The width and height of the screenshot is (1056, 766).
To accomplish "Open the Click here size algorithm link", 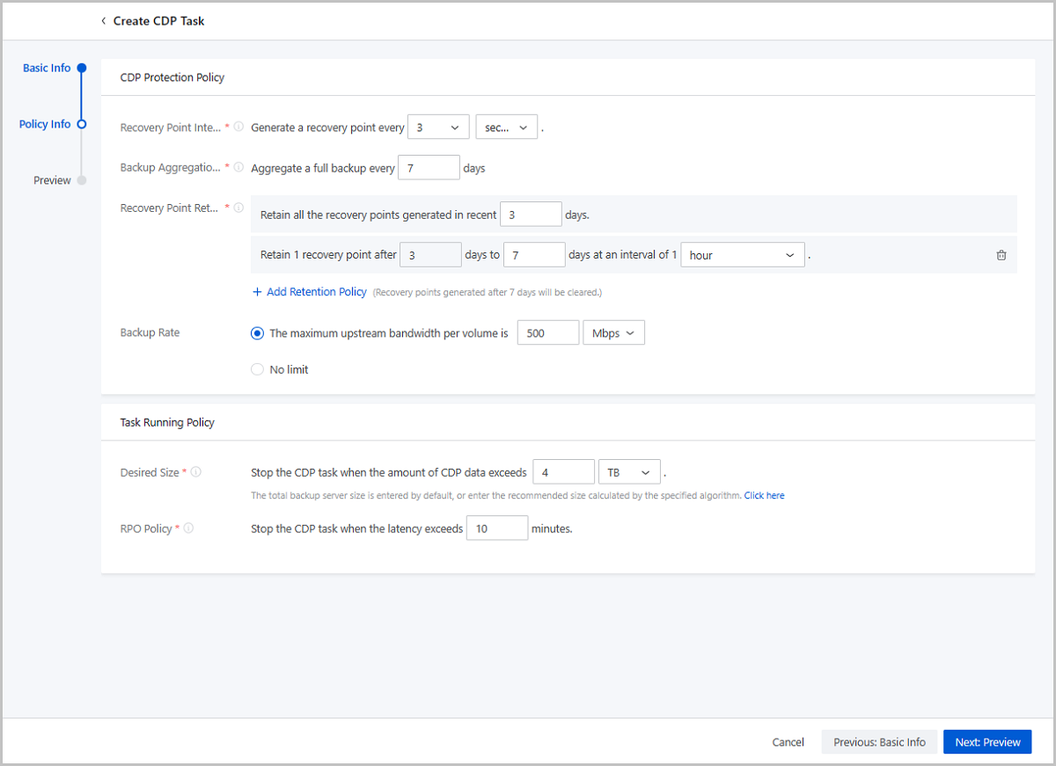I will [x=764, y=496].
